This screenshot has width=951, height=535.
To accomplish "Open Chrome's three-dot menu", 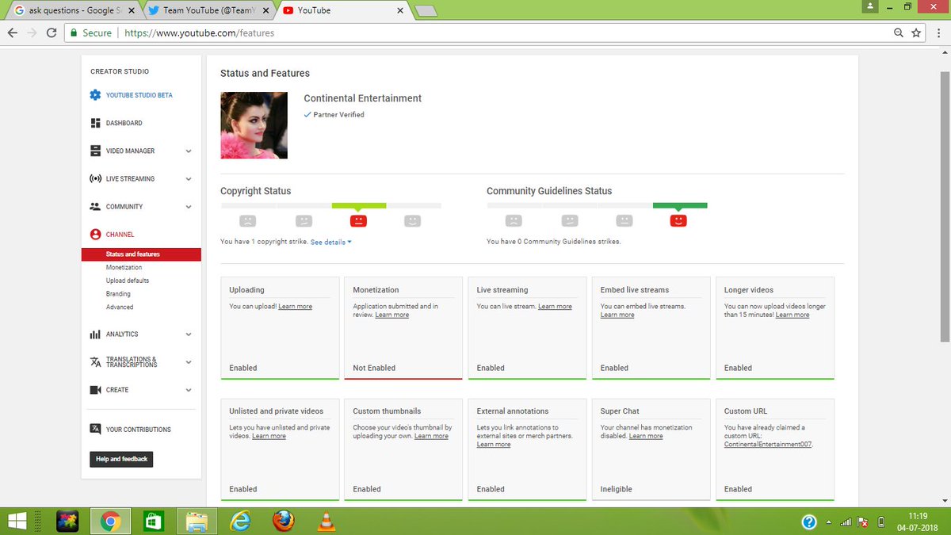I will click(x=938, y=33).
